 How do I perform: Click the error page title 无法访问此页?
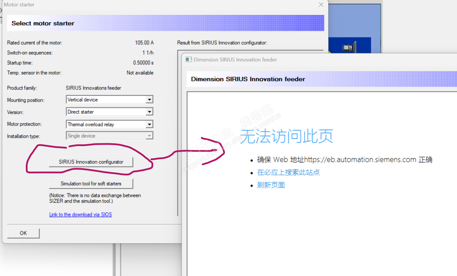click(x=286, y=136)
